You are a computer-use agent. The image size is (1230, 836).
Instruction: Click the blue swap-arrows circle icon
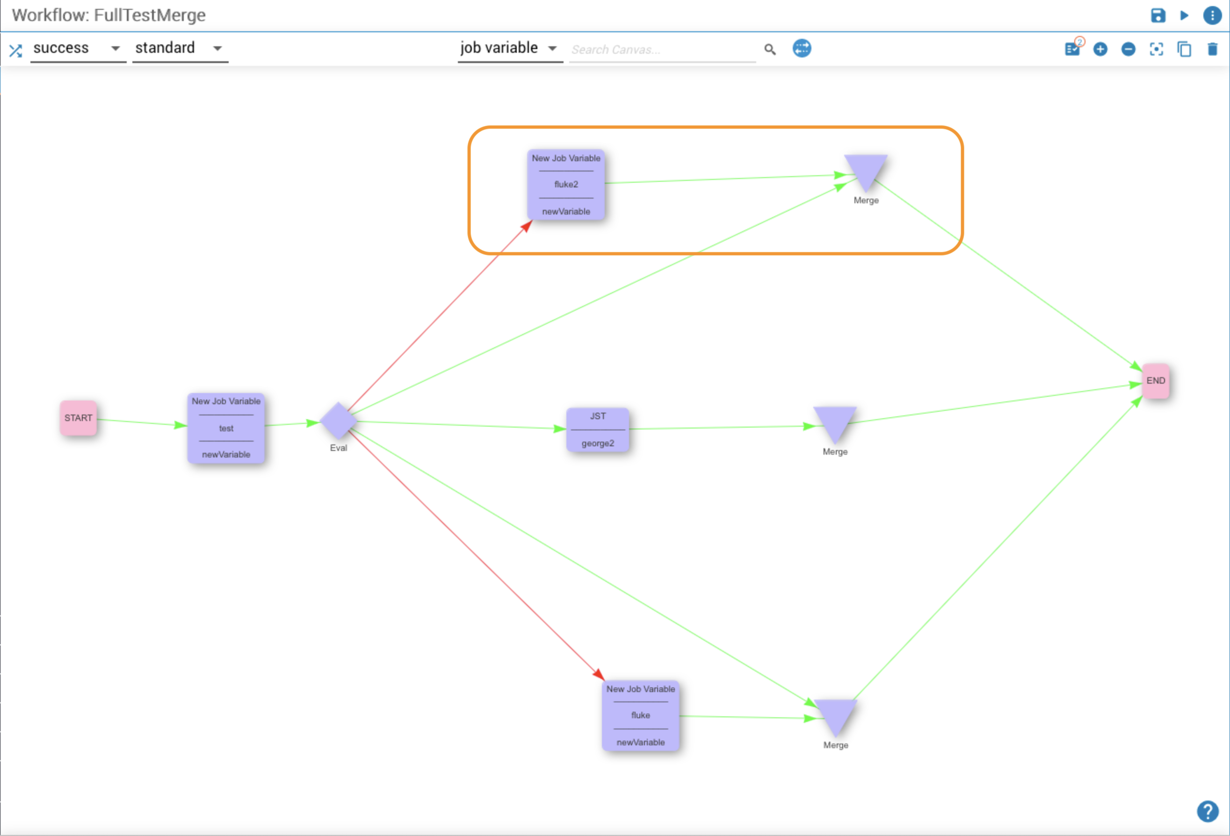coord(801,49)
